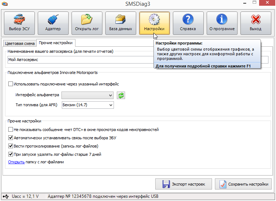This screenshot has height=201, width=276.
Task: Enable connection through specified interface checkbox
Action: coord(10,84)
